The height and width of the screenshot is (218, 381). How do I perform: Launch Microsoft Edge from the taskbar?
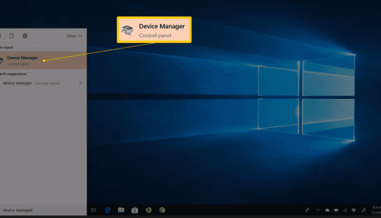(x=107, y=210)
